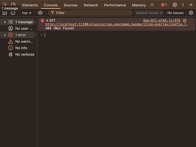This screenshot has height=147, width=196.
Task: Click the console Filter input field
Action: [91, 13]
